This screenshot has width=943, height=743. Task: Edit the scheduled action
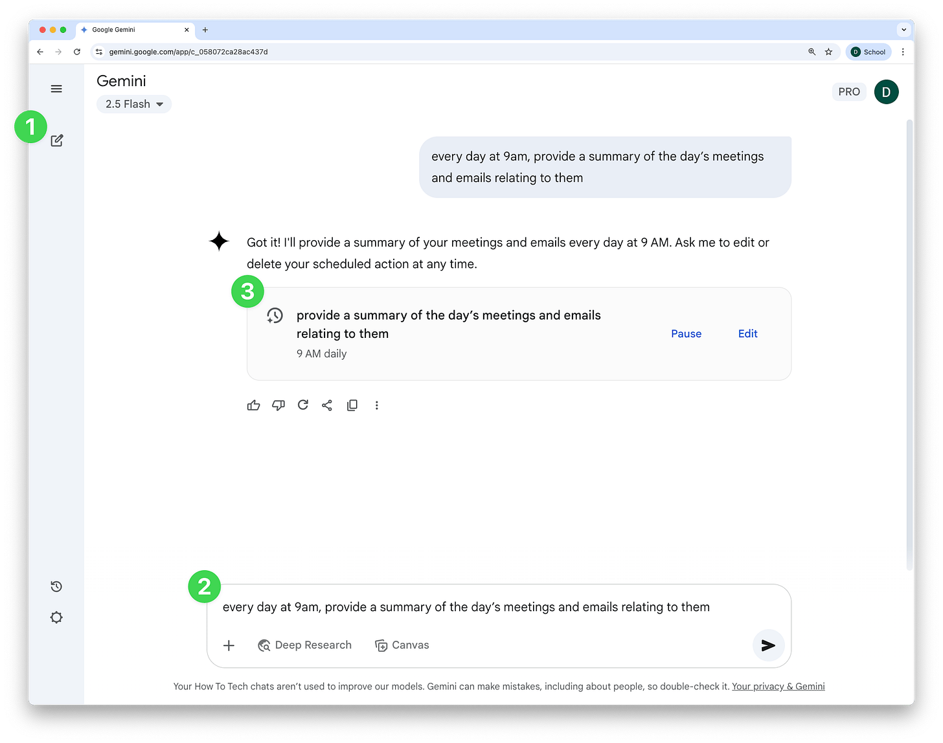(748, 334)
